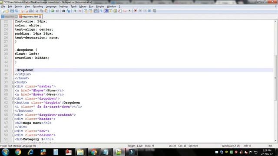Close the mega.html tab with its X

16,16
